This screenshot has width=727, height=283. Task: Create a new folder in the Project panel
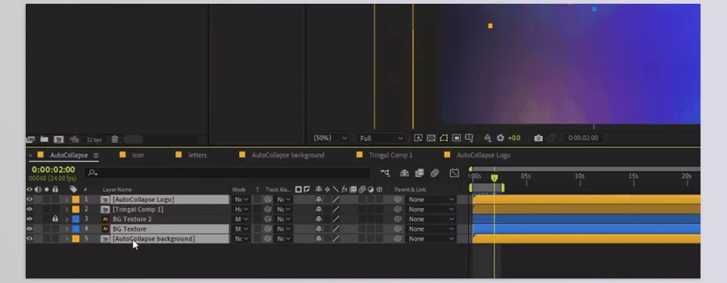(44, 139)
